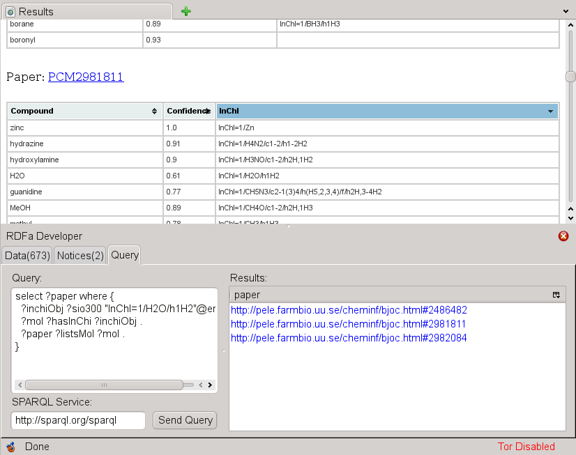Click query scrollbar rightmost arrow
The height and width of the screenshot is (455, 576).
click(210, 385)
